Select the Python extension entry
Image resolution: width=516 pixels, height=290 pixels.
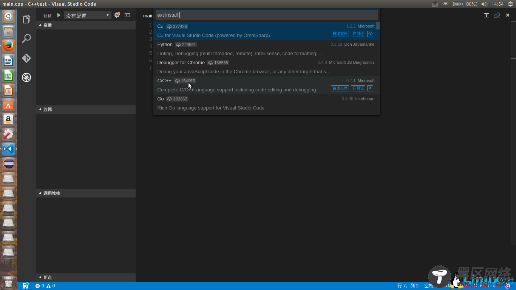266,49
